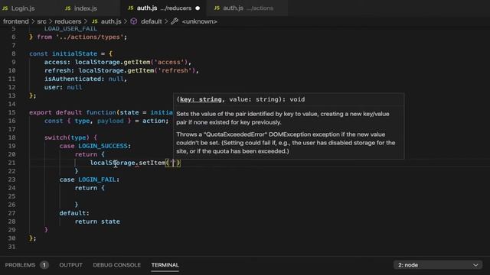Click the JS icon on index.js tab
This screenshot has height=275, width=490.
pos(68,8)
